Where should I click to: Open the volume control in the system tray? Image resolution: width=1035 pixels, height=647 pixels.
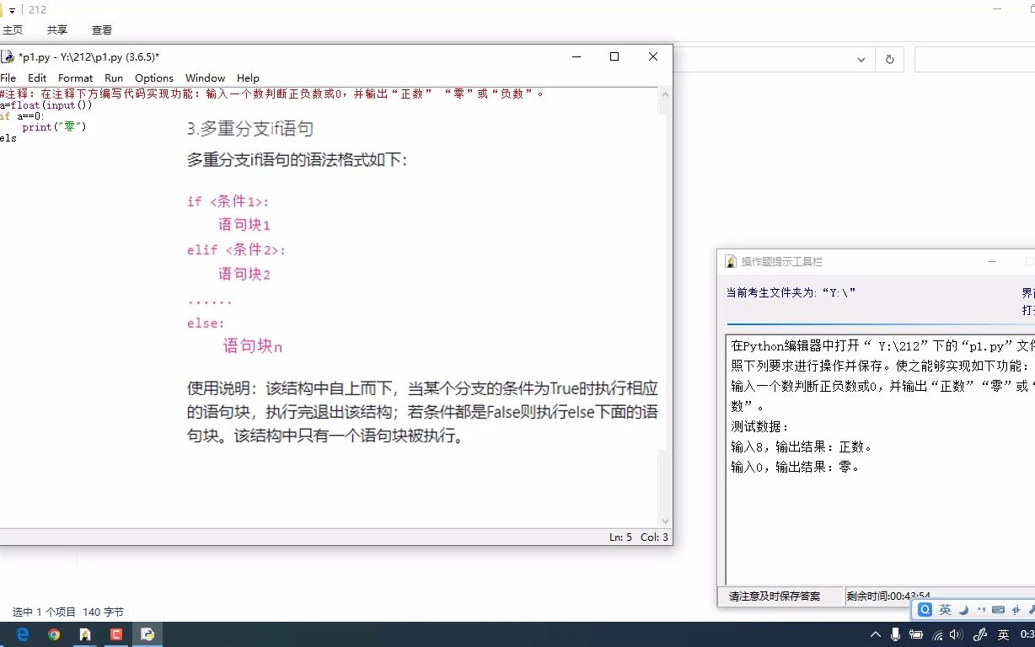point(955,634)
